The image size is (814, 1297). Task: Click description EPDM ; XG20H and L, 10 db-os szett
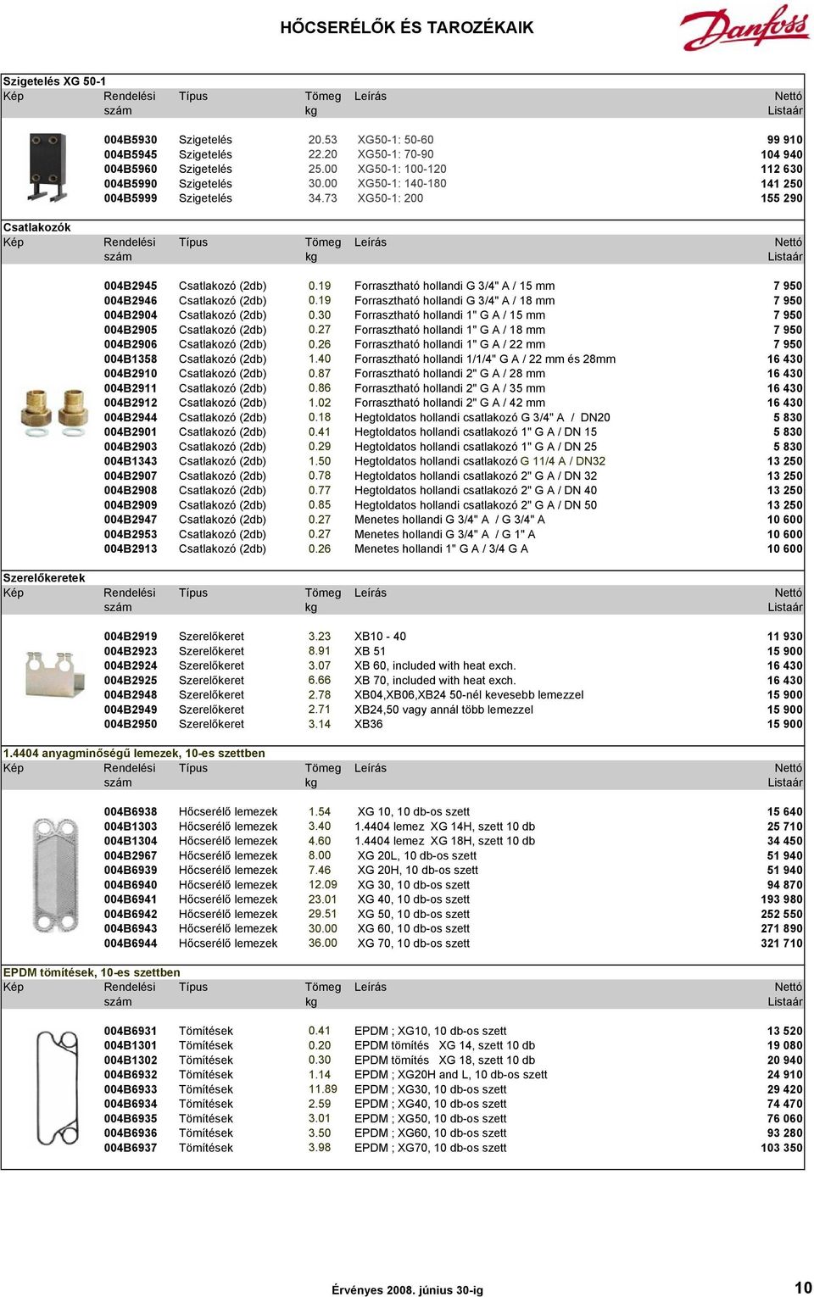pyautogui.click(x=450, y=1075)
